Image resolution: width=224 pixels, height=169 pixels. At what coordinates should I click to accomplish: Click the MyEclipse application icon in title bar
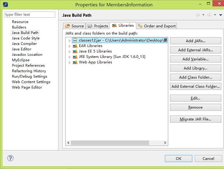tap(5, 5)
